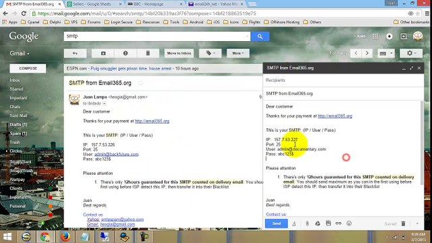
Task: Click email365.org link in received email
Action: [x=152, y=121]
